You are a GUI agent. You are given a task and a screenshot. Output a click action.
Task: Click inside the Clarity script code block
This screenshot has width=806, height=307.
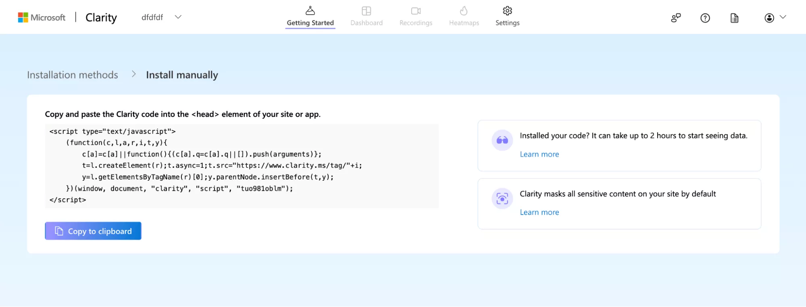(242, 166)
